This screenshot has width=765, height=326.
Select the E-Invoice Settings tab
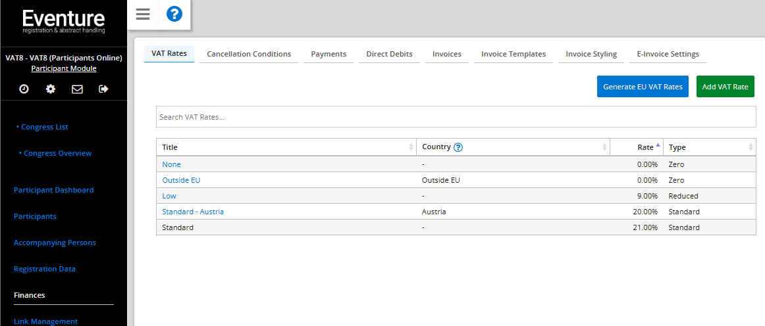[x=668, y=54]
